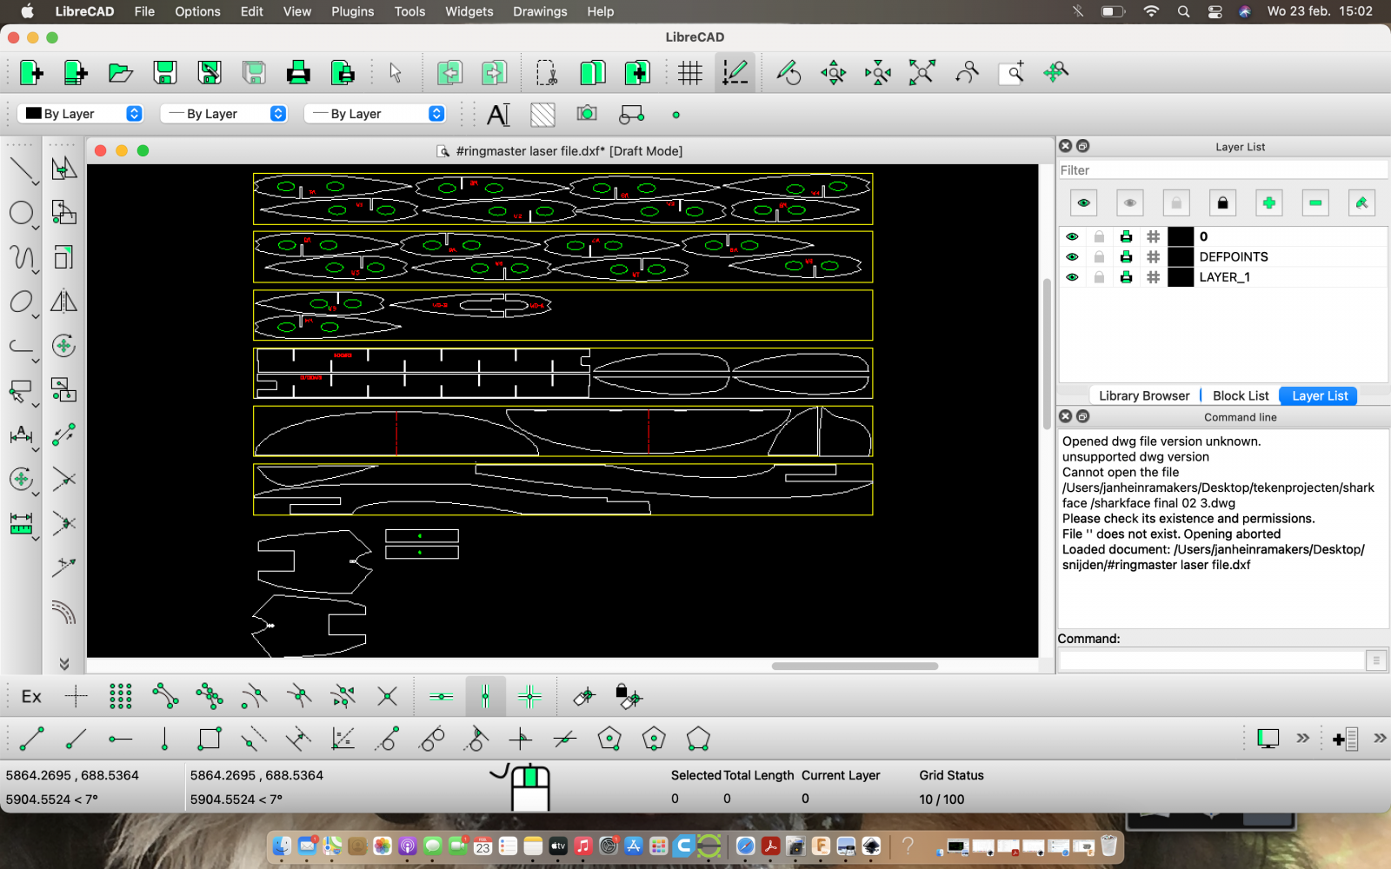
Task: Expand the far-right bottom toolbar overflow chevron
Action: [x=1380, y=739]
